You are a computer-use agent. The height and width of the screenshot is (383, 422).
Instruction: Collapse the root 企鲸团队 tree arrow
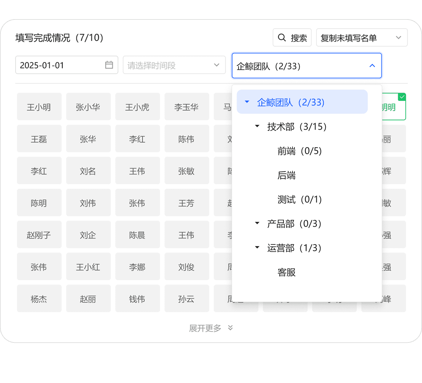247,102
